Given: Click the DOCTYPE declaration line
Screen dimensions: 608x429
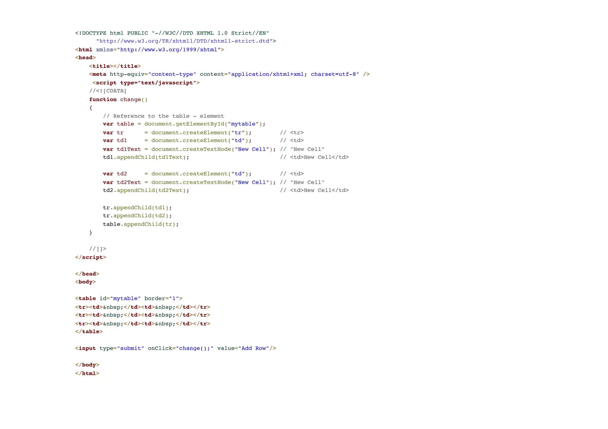Looking at the screenshot, I should (172, 33).
